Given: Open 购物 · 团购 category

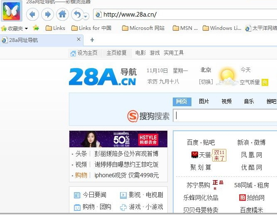Looking at the screenshot, I should click(x=93, y=207).
